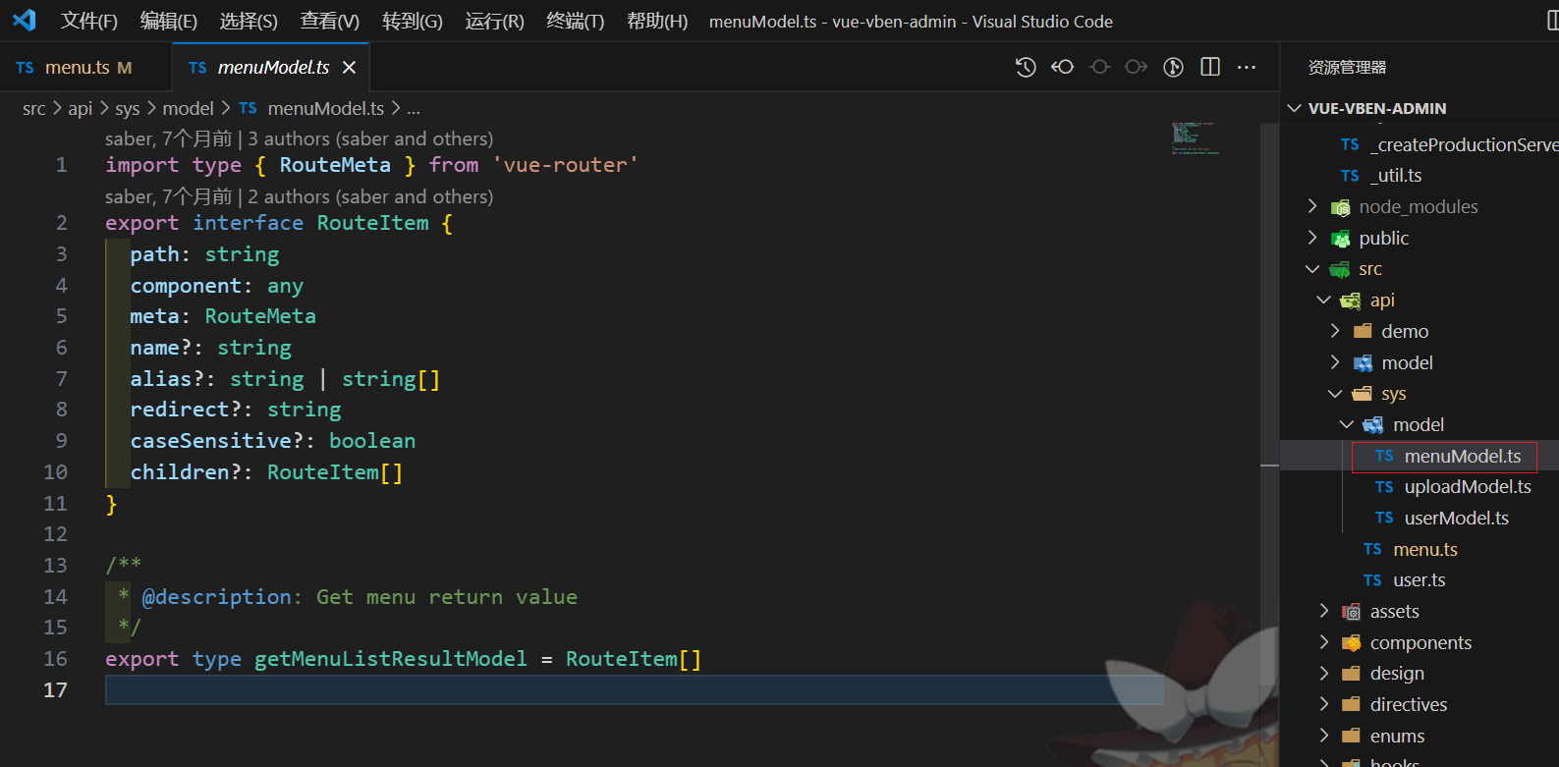
Task: Click menuModel.ts in the breadcrumb
Action: pos(325,109)
